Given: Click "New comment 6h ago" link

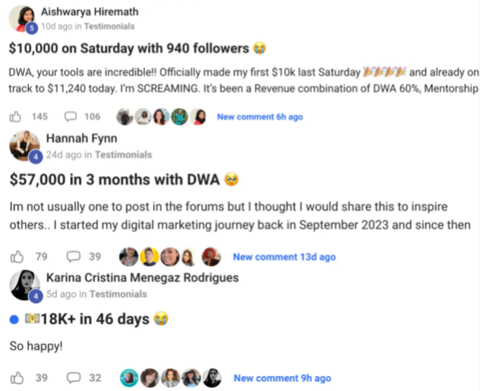Looking at the screenshot, I should tap(259, 117).
